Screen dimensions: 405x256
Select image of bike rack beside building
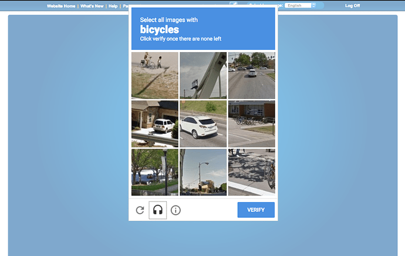pos(252,124)
